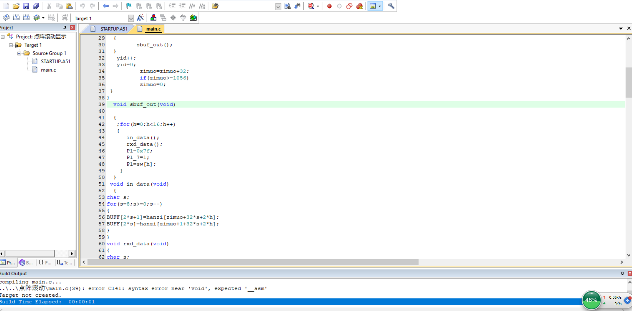This screenshot has height=311, width=632.
Task: Open the Project panel tab
Action: click(8, 263)
